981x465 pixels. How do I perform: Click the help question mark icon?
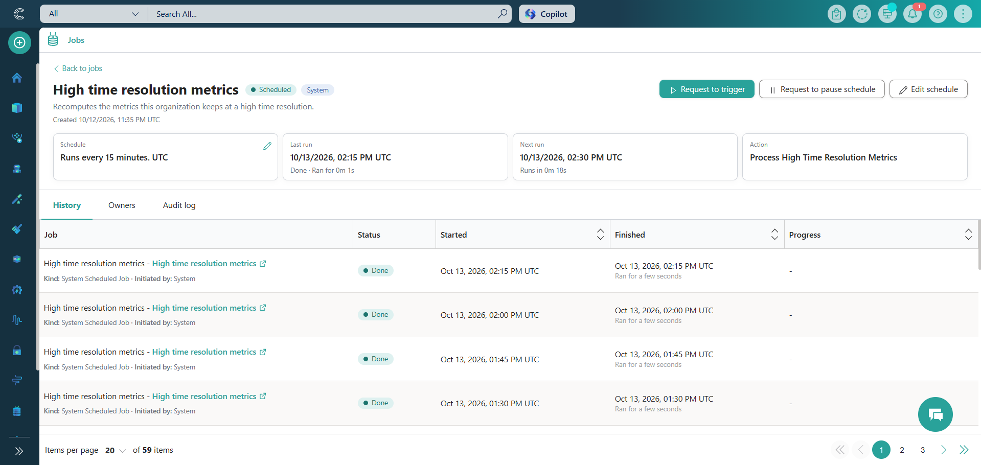(x=938, y=14)
